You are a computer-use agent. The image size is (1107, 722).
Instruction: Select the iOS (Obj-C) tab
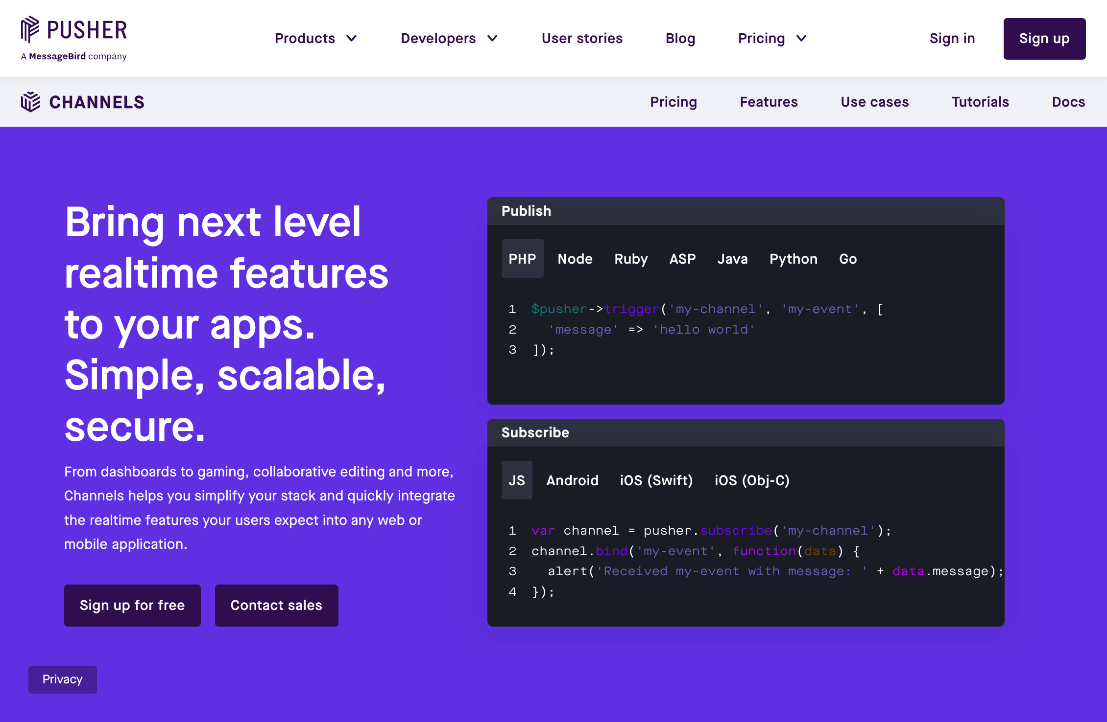(x=752, y=480)
